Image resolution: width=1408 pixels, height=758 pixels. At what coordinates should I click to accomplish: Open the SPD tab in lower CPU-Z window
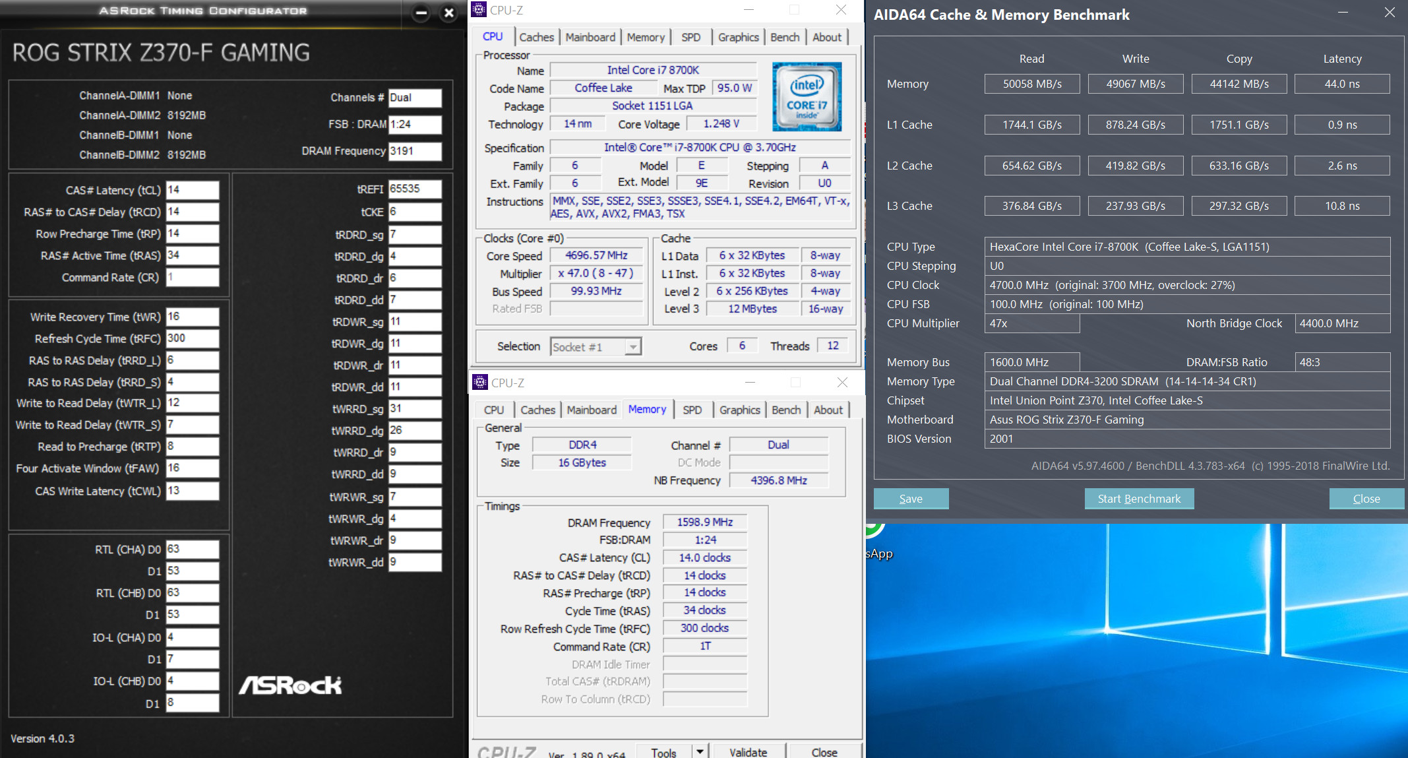tap(692, 410)
